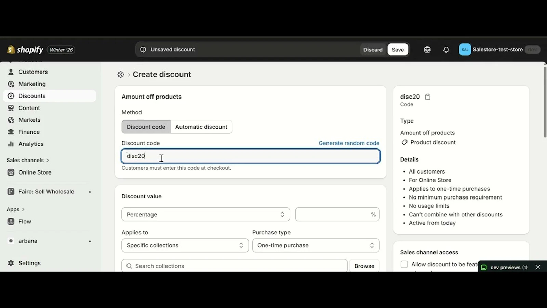Go to Marketing in sidebar
Screen dimensions: 547x308
coord(50,84)
